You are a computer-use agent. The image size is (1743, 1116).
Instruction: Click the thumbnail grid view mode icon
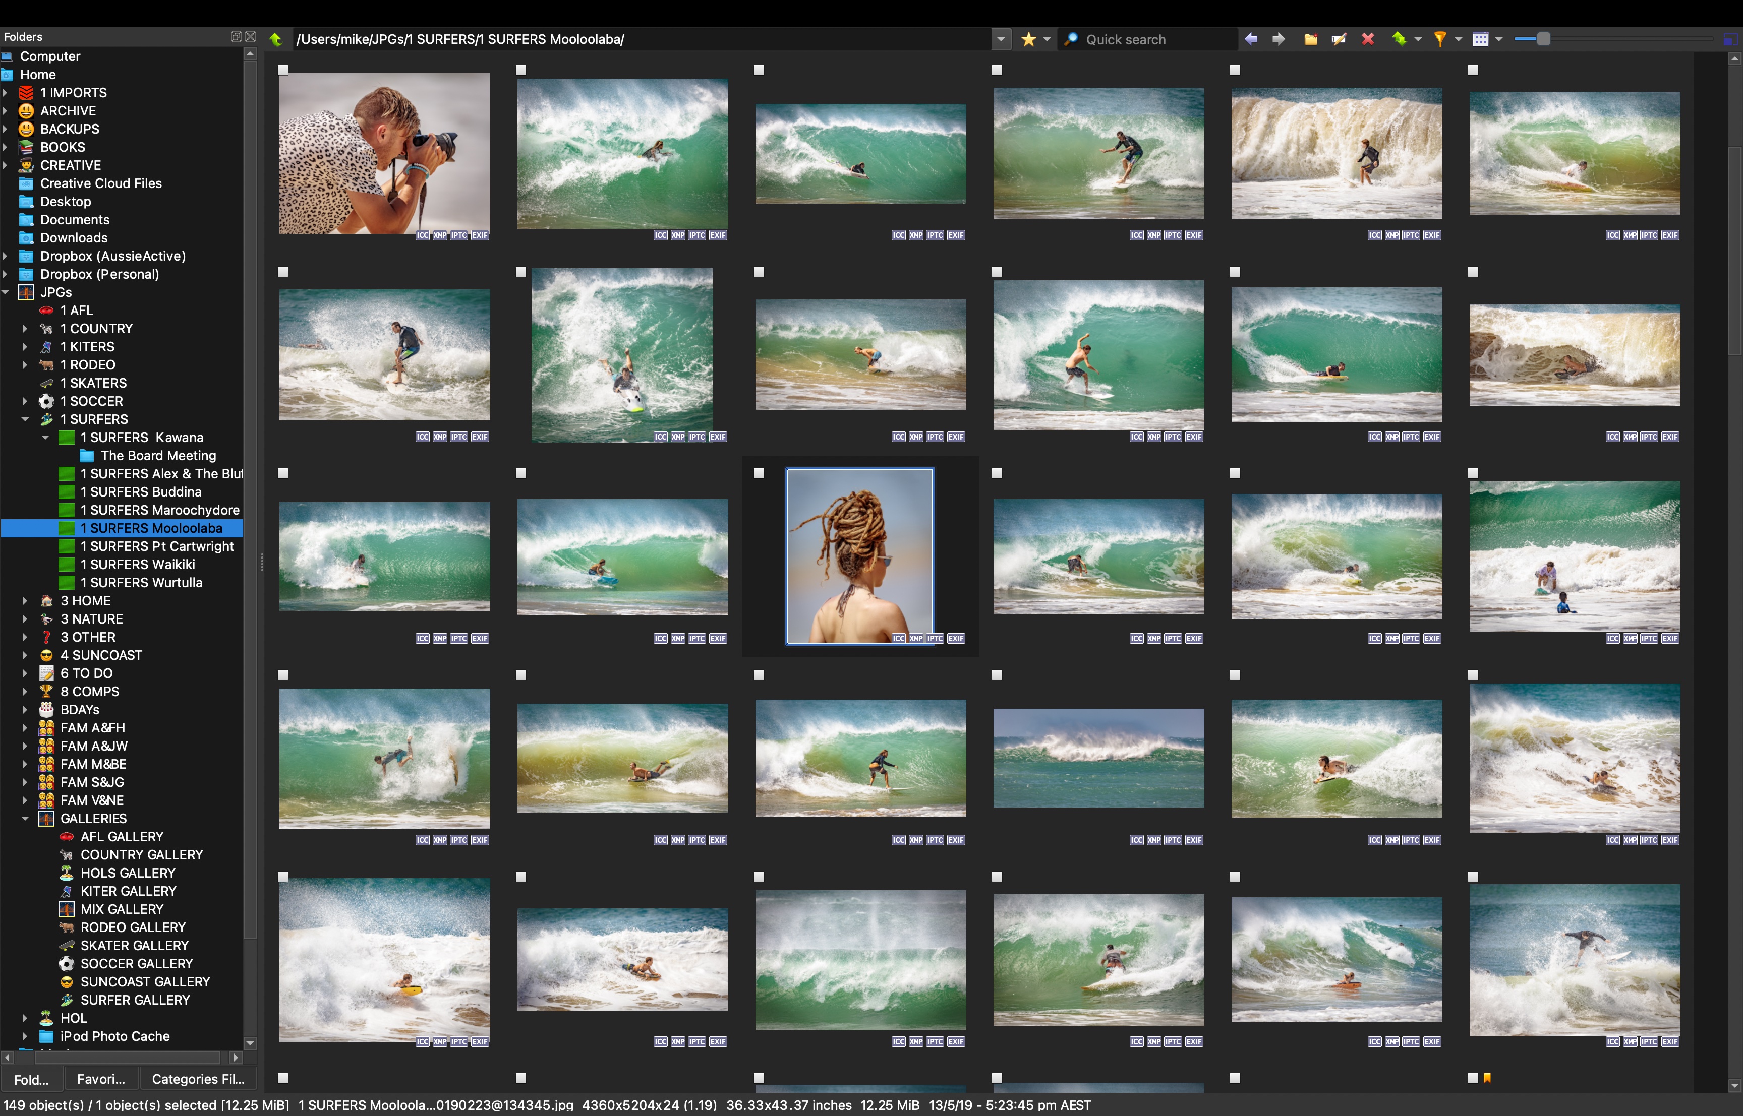[x=1481, y=39]
